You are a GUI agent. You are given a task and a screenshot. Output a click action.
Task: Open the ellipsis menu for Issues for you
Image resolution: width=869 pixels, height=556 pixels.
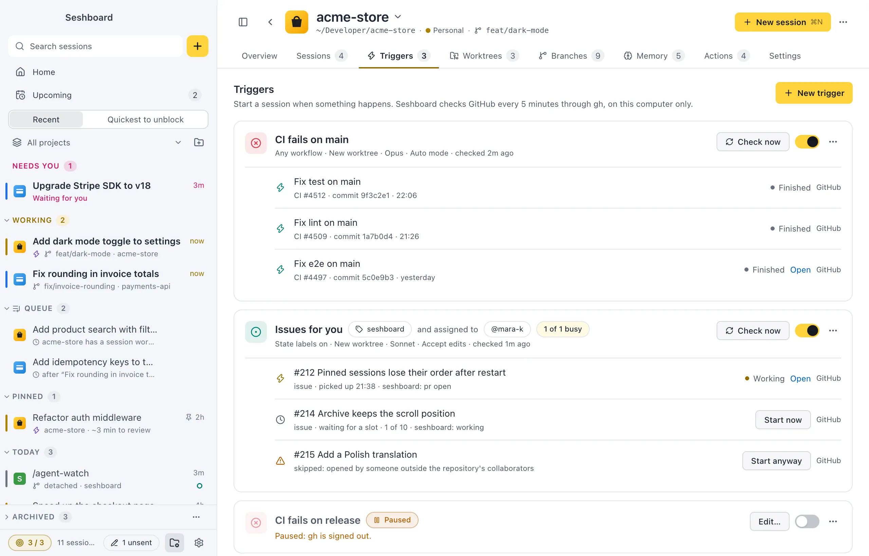(x=833, y=331)
